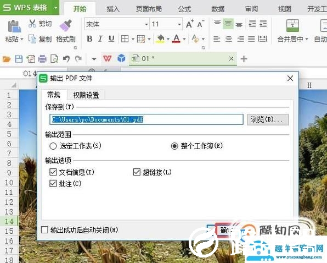
Task: Save the workbook with floppy icon
Action: [x=19, y=59]
